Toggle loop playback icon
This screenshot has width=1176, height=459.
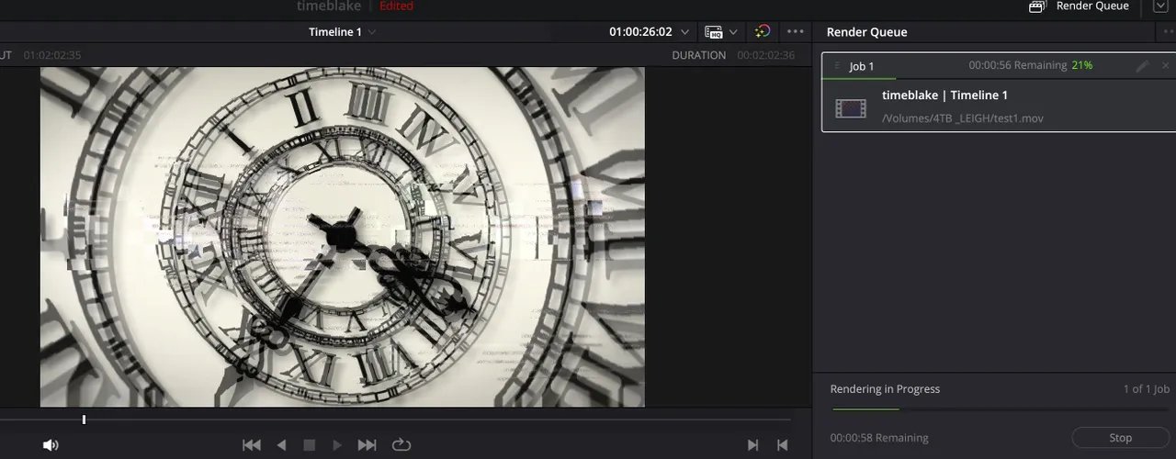click(401, 445)
